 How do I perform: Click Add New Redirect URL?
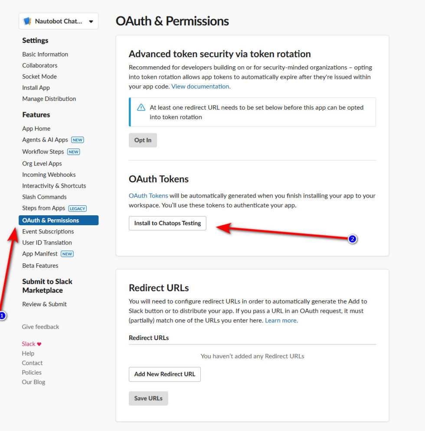pyautogui.click(x=164, y=374)
